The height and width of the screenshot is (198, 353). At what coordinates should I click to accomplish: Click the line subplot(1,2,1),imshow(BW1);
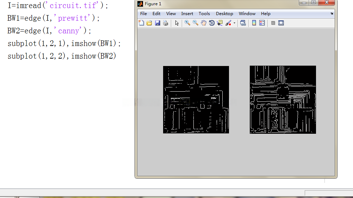[64, 43]
